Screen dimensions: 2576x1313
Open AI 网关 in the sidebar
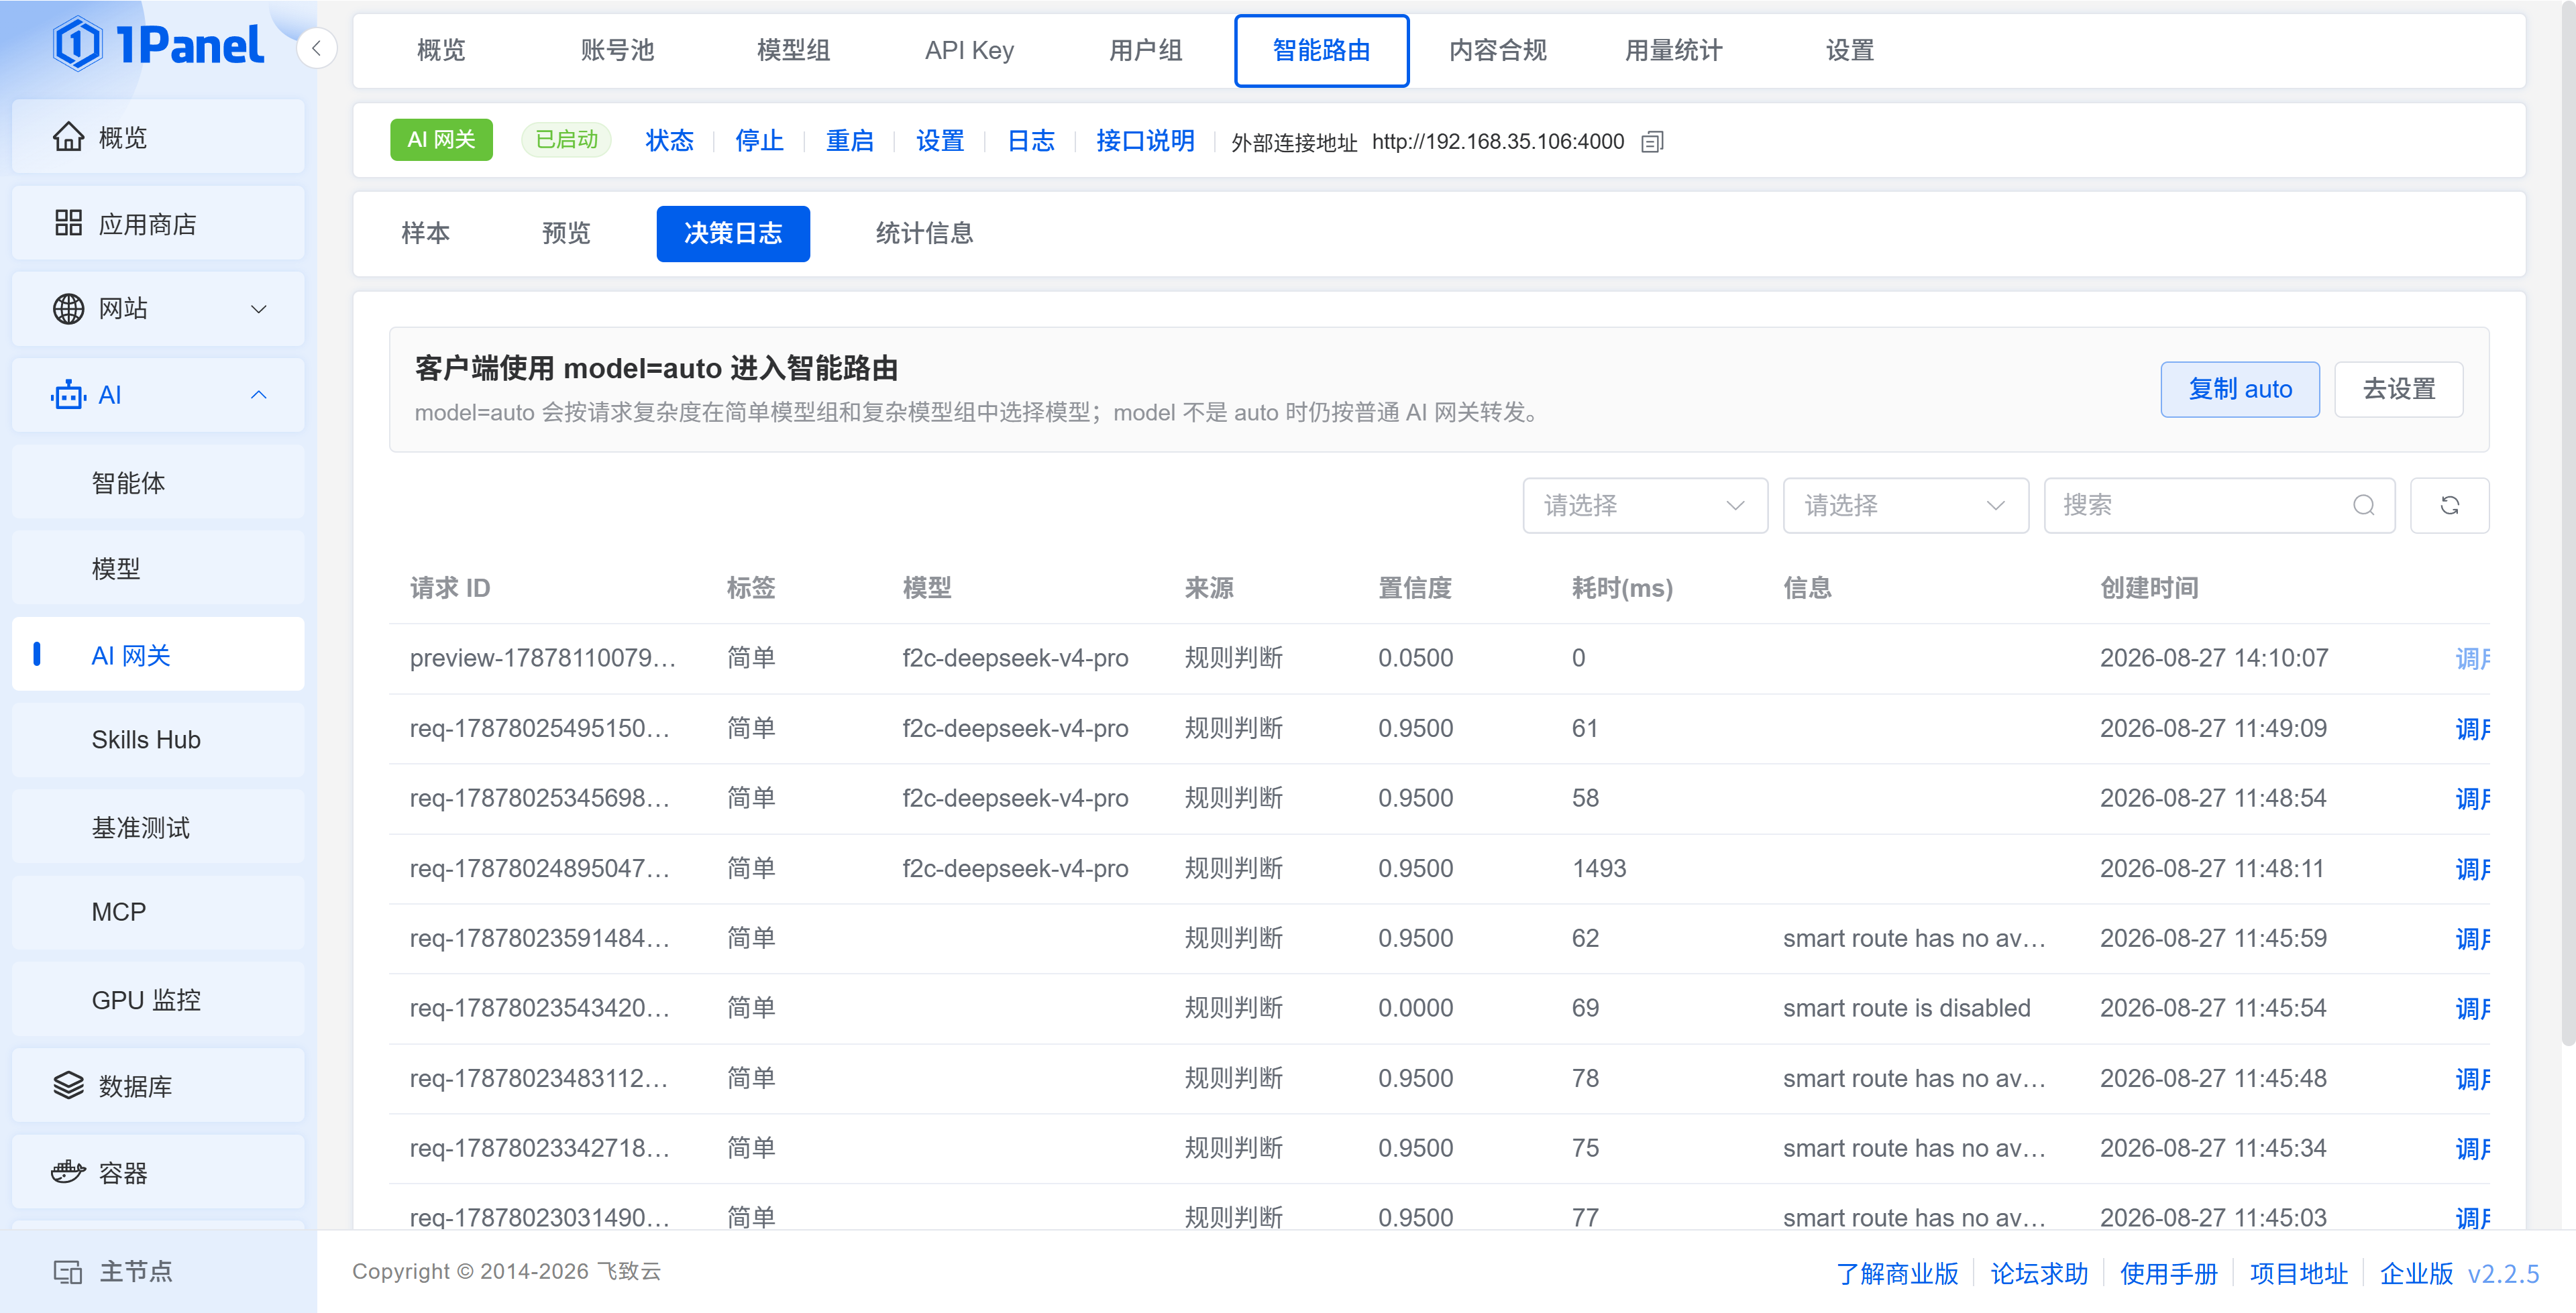tap(158, 654)
